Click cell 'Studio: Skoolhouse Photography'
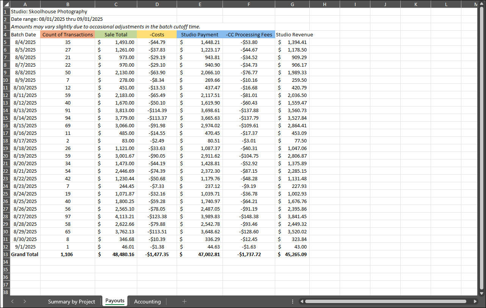Image resolution: width=486 pixels, height=308 pixels. click(49, 12)
